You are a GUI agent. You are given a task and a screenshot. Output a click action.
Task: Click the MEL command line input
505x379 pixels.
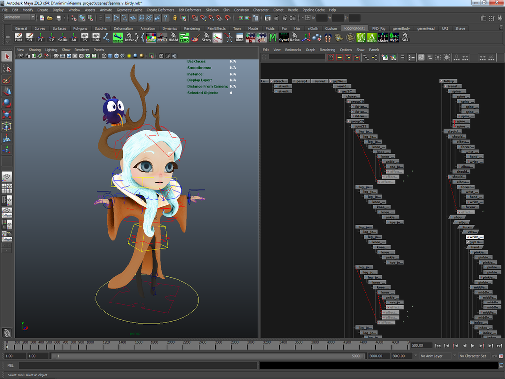click(139, 365)
